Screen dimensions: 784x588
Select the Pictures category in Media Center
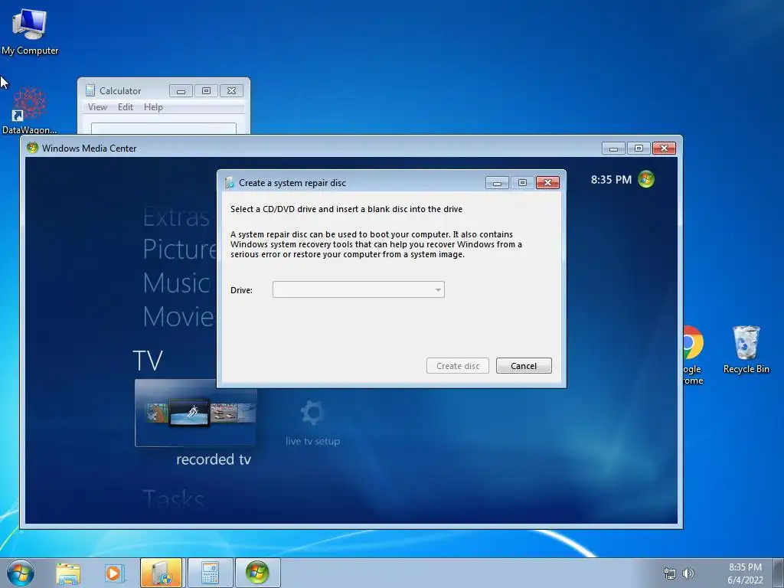pos(179,249)
